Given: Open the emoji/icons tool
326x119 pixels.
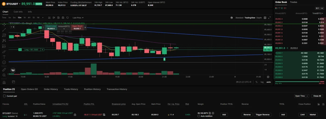Looking at the screenshot, I should [x=4, y=62].
